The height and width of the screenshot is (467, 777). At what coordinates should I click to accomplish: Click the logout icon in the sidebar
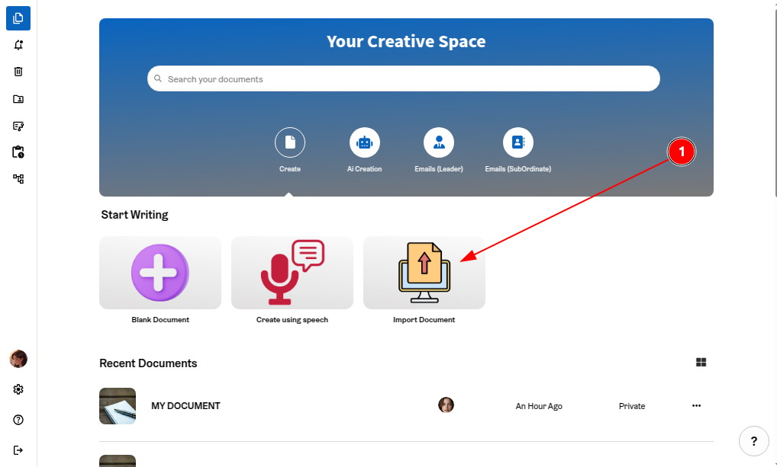click(18, 450)
